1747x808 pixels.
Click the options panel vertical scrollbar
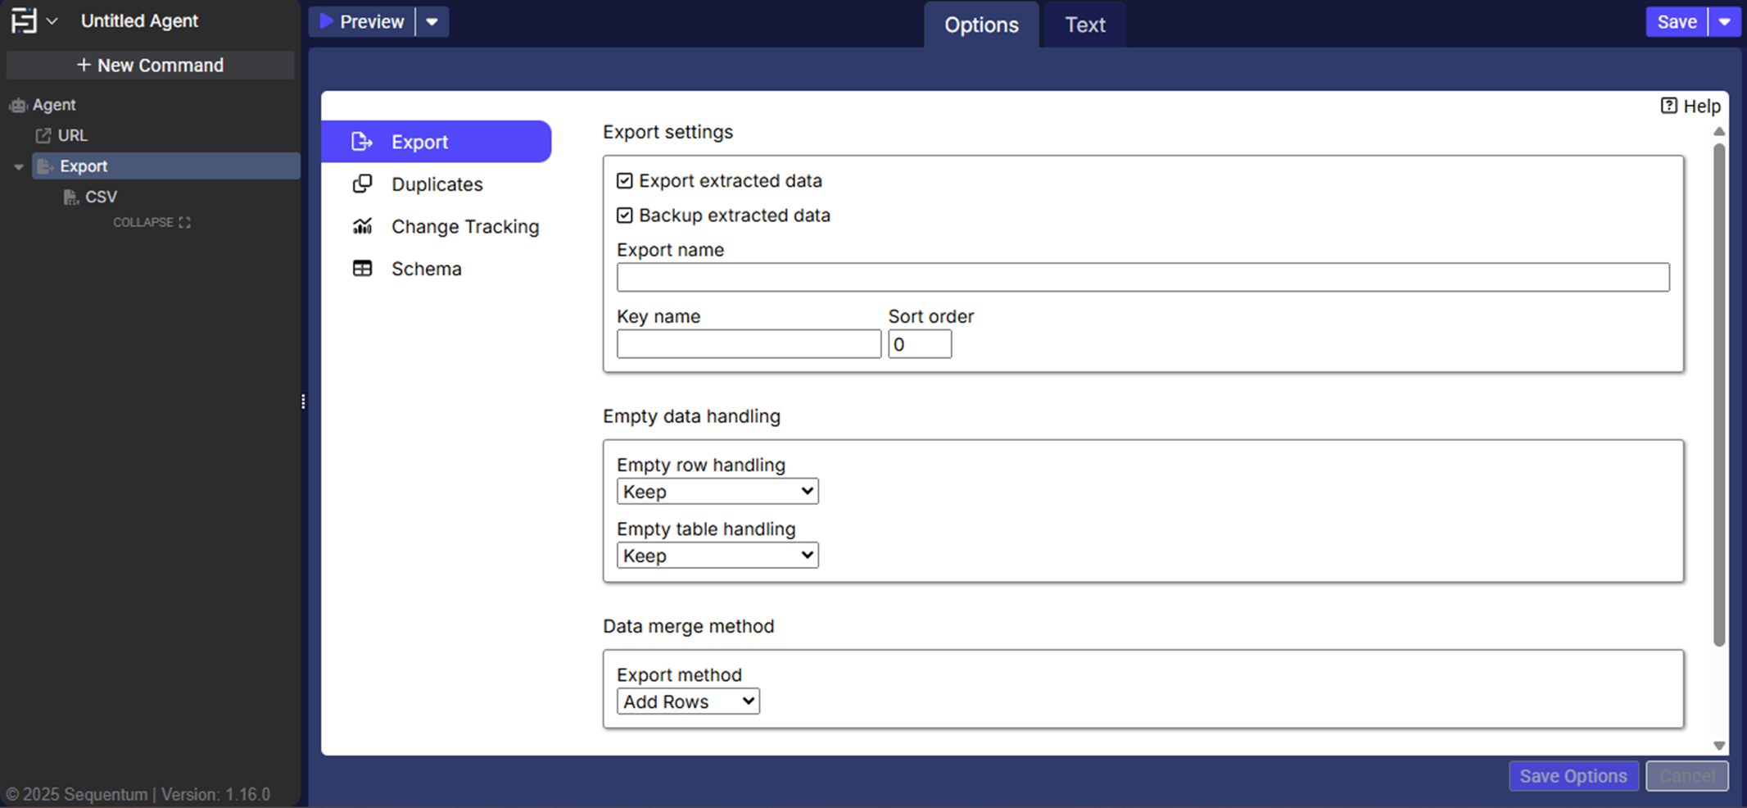(1718, 393)
